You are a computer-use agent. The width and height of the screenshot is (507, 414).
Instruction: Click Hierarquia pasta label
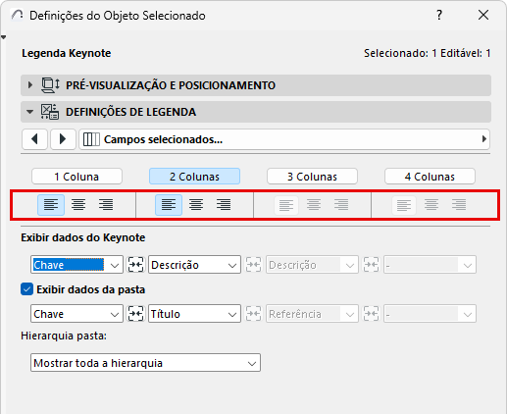click(64, 336)
